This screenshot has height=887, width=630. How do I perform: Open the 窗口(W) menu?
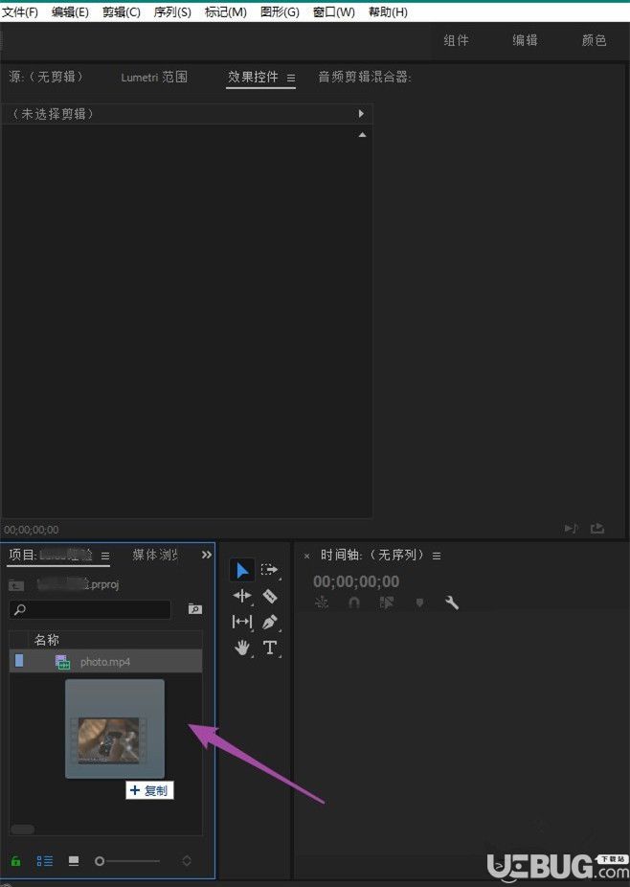pos(334,11)
